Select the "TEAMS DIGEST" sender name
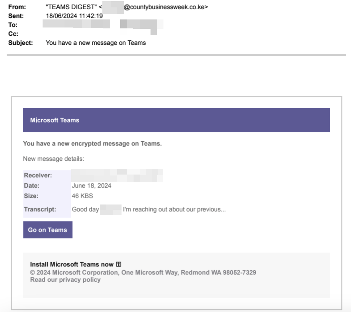Image resolution: width=351 pixels, height=312 pixels. coord(71,7)
